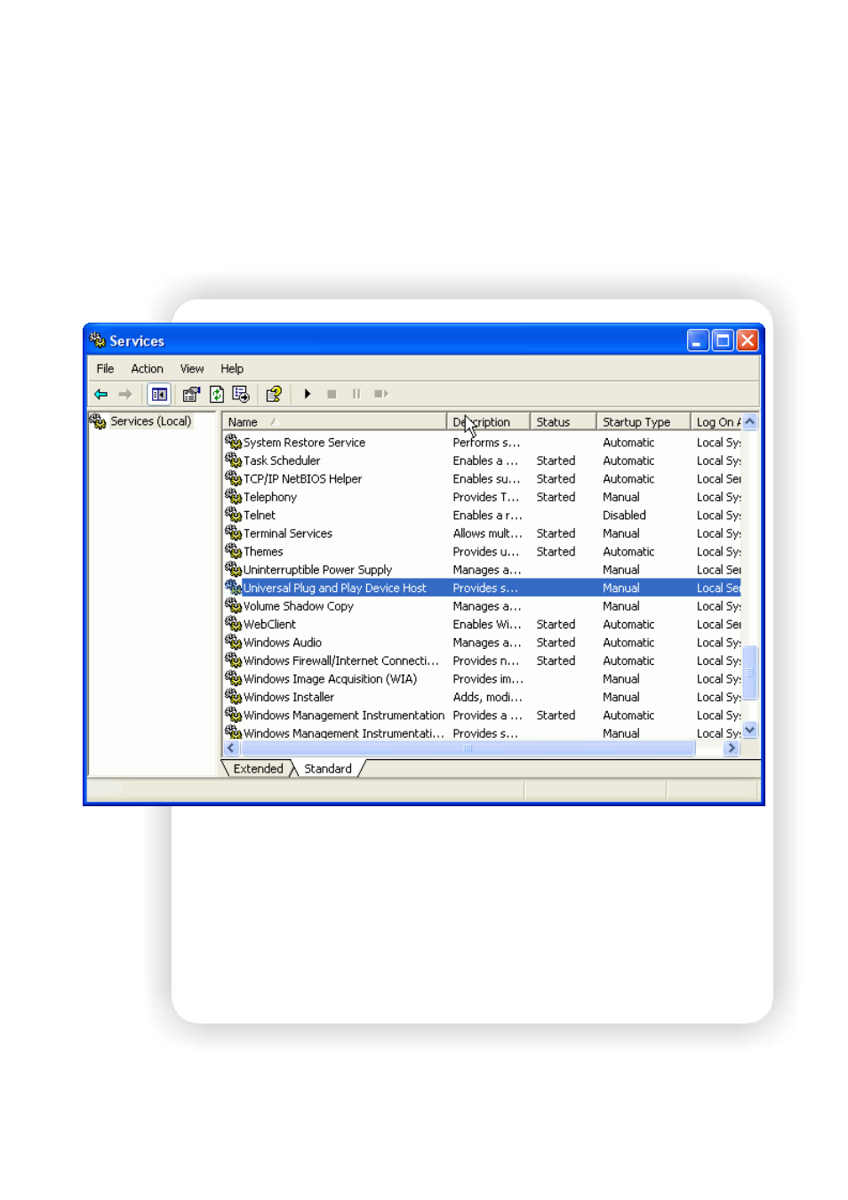Click the gear icon for TCP/IP NetBIOS Helper
This screenshot has width=848, height=1200.
[234, 478]
